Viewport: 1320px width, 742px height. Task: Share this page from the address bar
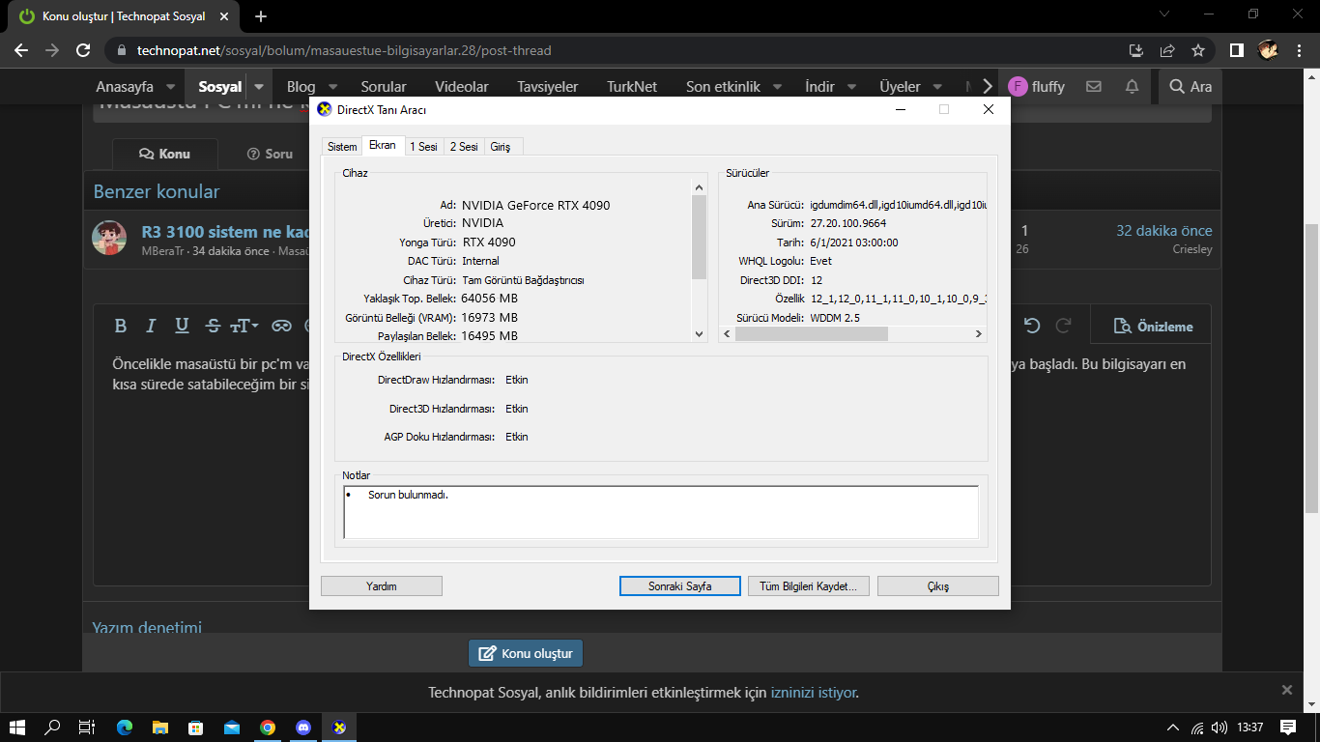1167,50
